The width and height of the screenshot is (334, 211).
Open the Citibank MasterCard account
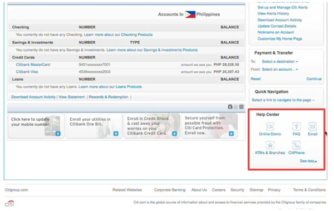coord(33,65)
